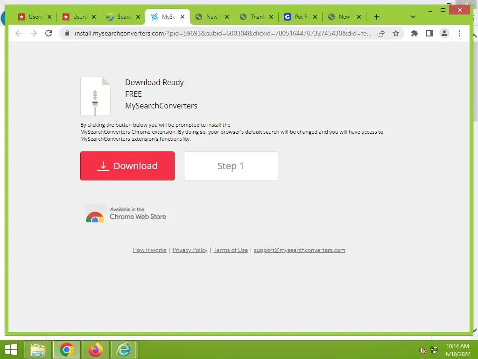
Task: Launch Internet Explorer from taskbar
Action: [x=124, y=350]
